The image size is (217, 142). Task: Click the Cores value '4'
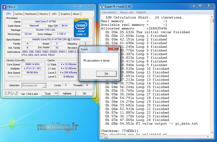[x=66, y=85]
